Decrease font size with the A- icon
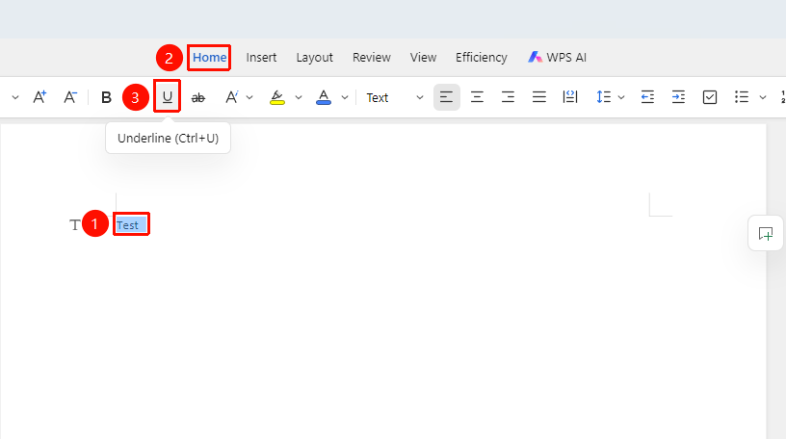786x439 pixels. pyautogui.click(x=70, y=97)
